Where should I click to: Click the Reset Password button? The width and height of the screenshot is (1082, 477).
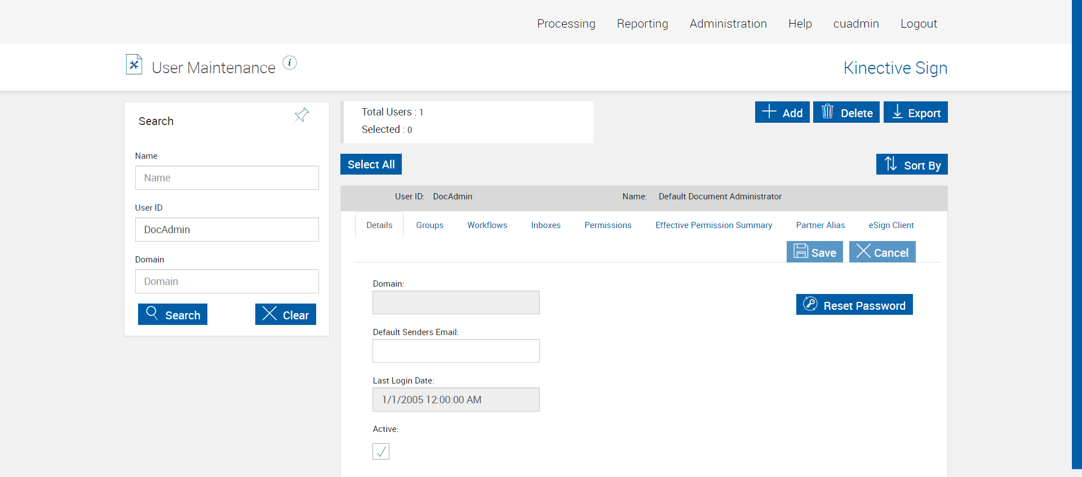854,305
